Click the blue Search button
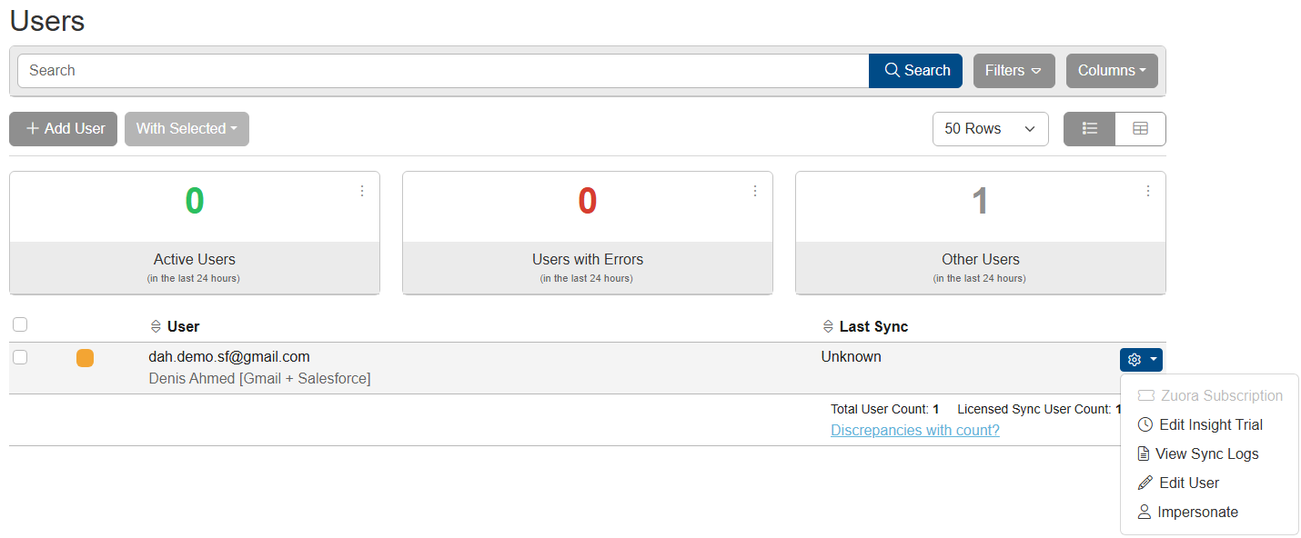The width and height of the screenshot is (1301, 538). pos(915,71)
